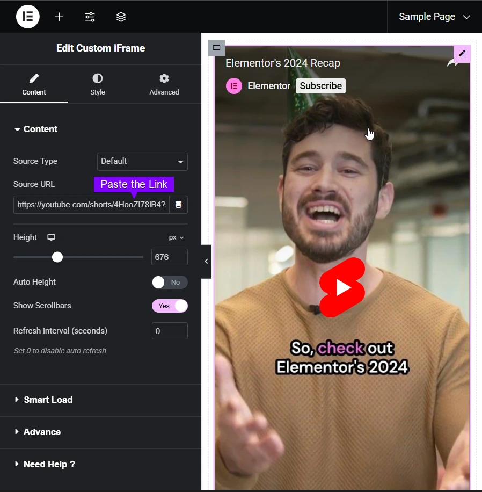
Task: Click the Show Scrollbars label
Action: point(42,306)
